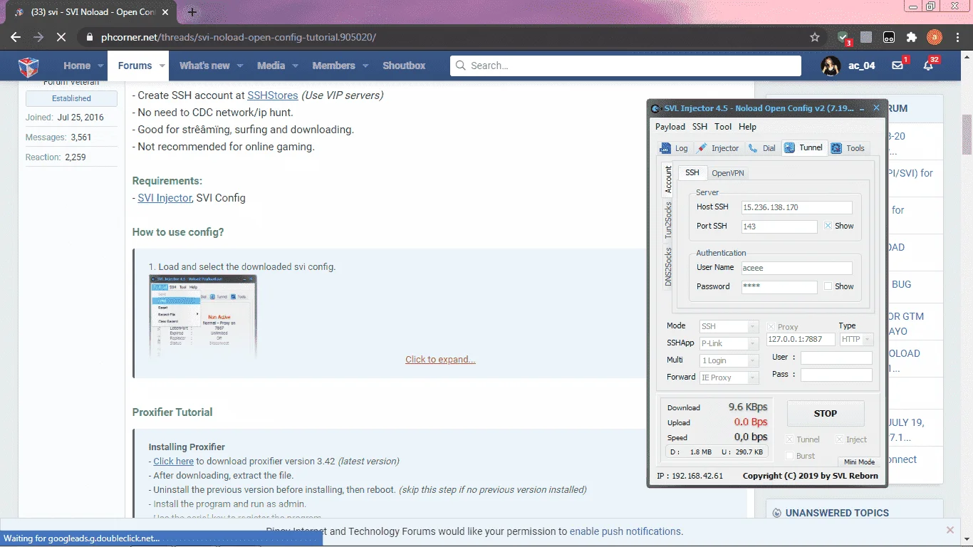Select the DNS2Socks vertical tab

click(x=668, y=266)
